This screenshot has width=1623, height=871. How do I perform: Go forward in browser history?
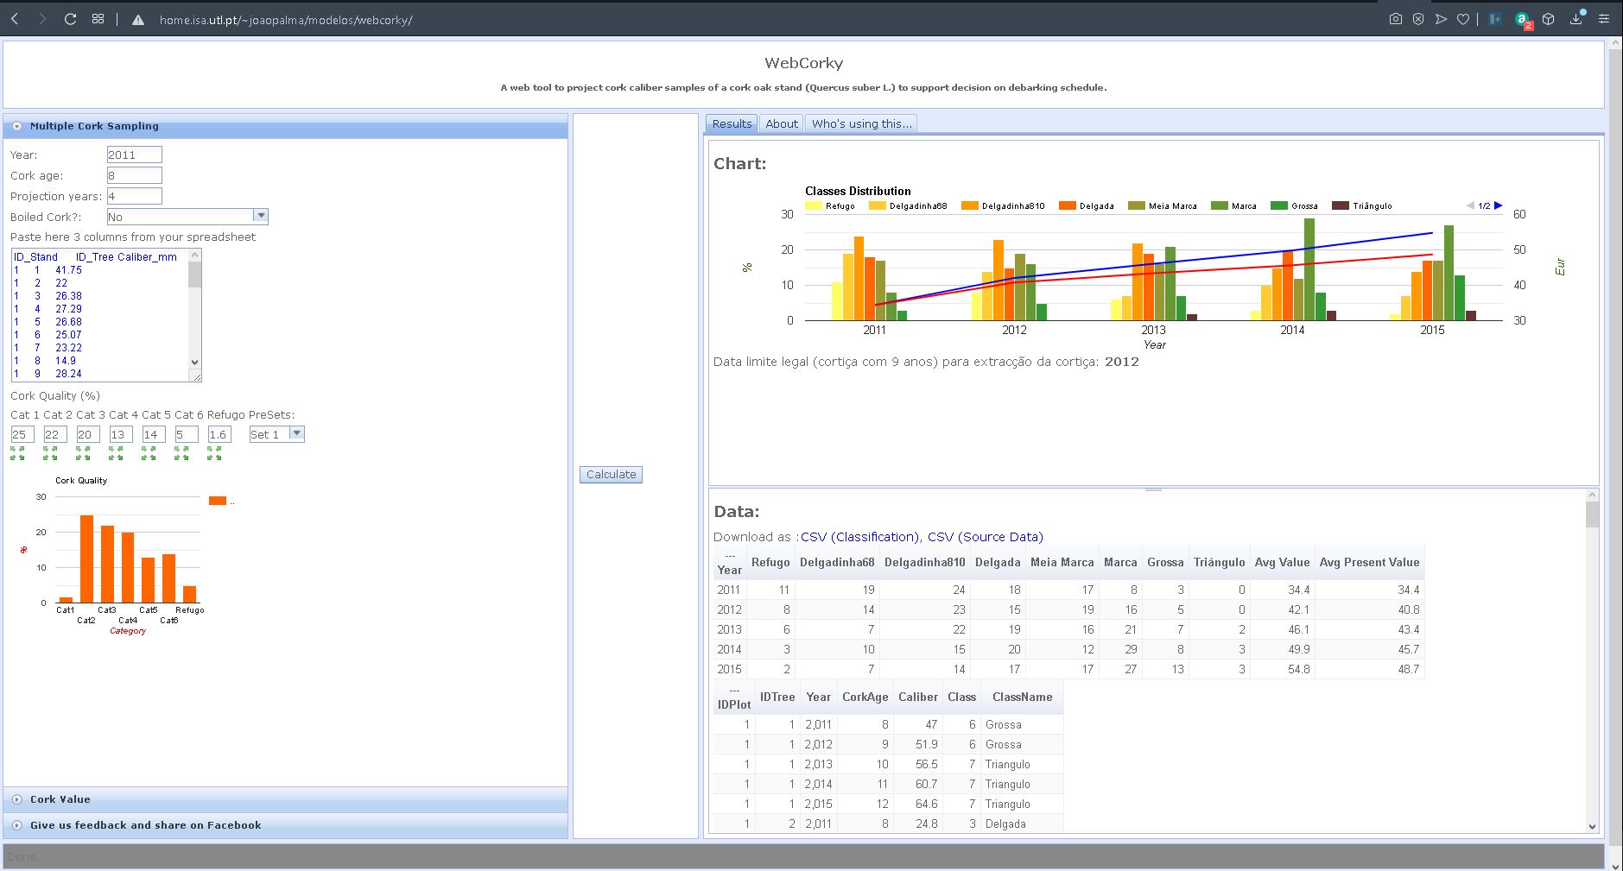pyautogui.click(x=42, y=19)
